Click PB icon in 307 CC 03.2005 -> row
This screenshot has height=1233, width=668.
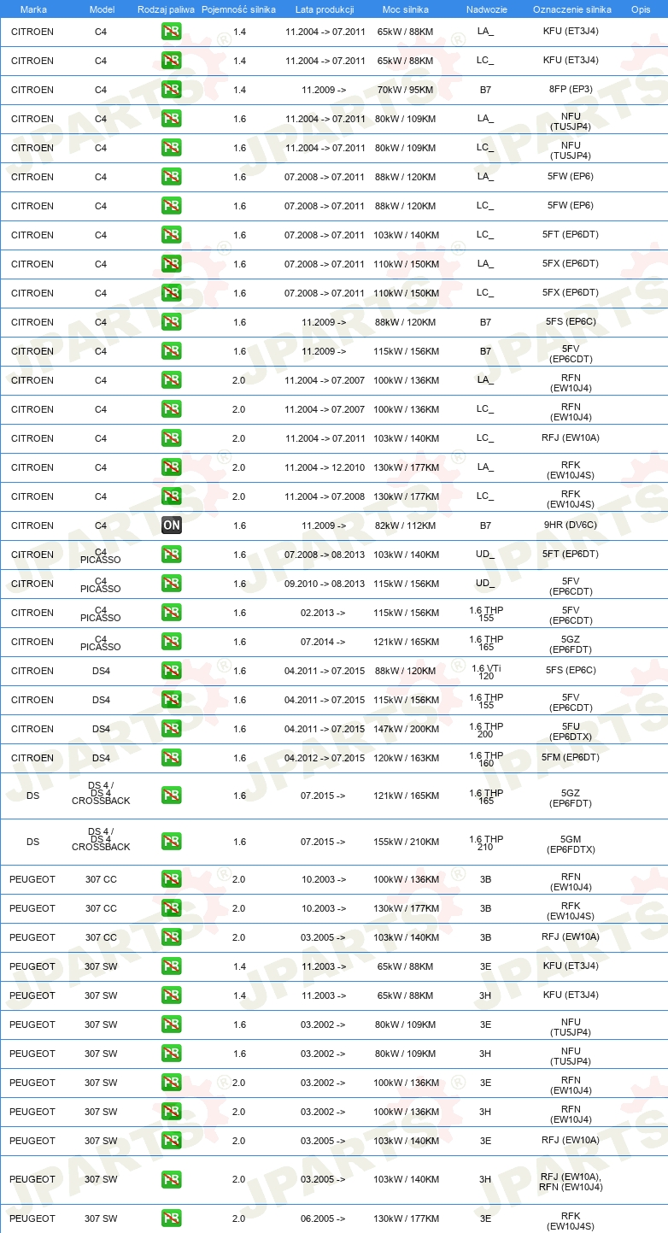[x=171, y=937]
